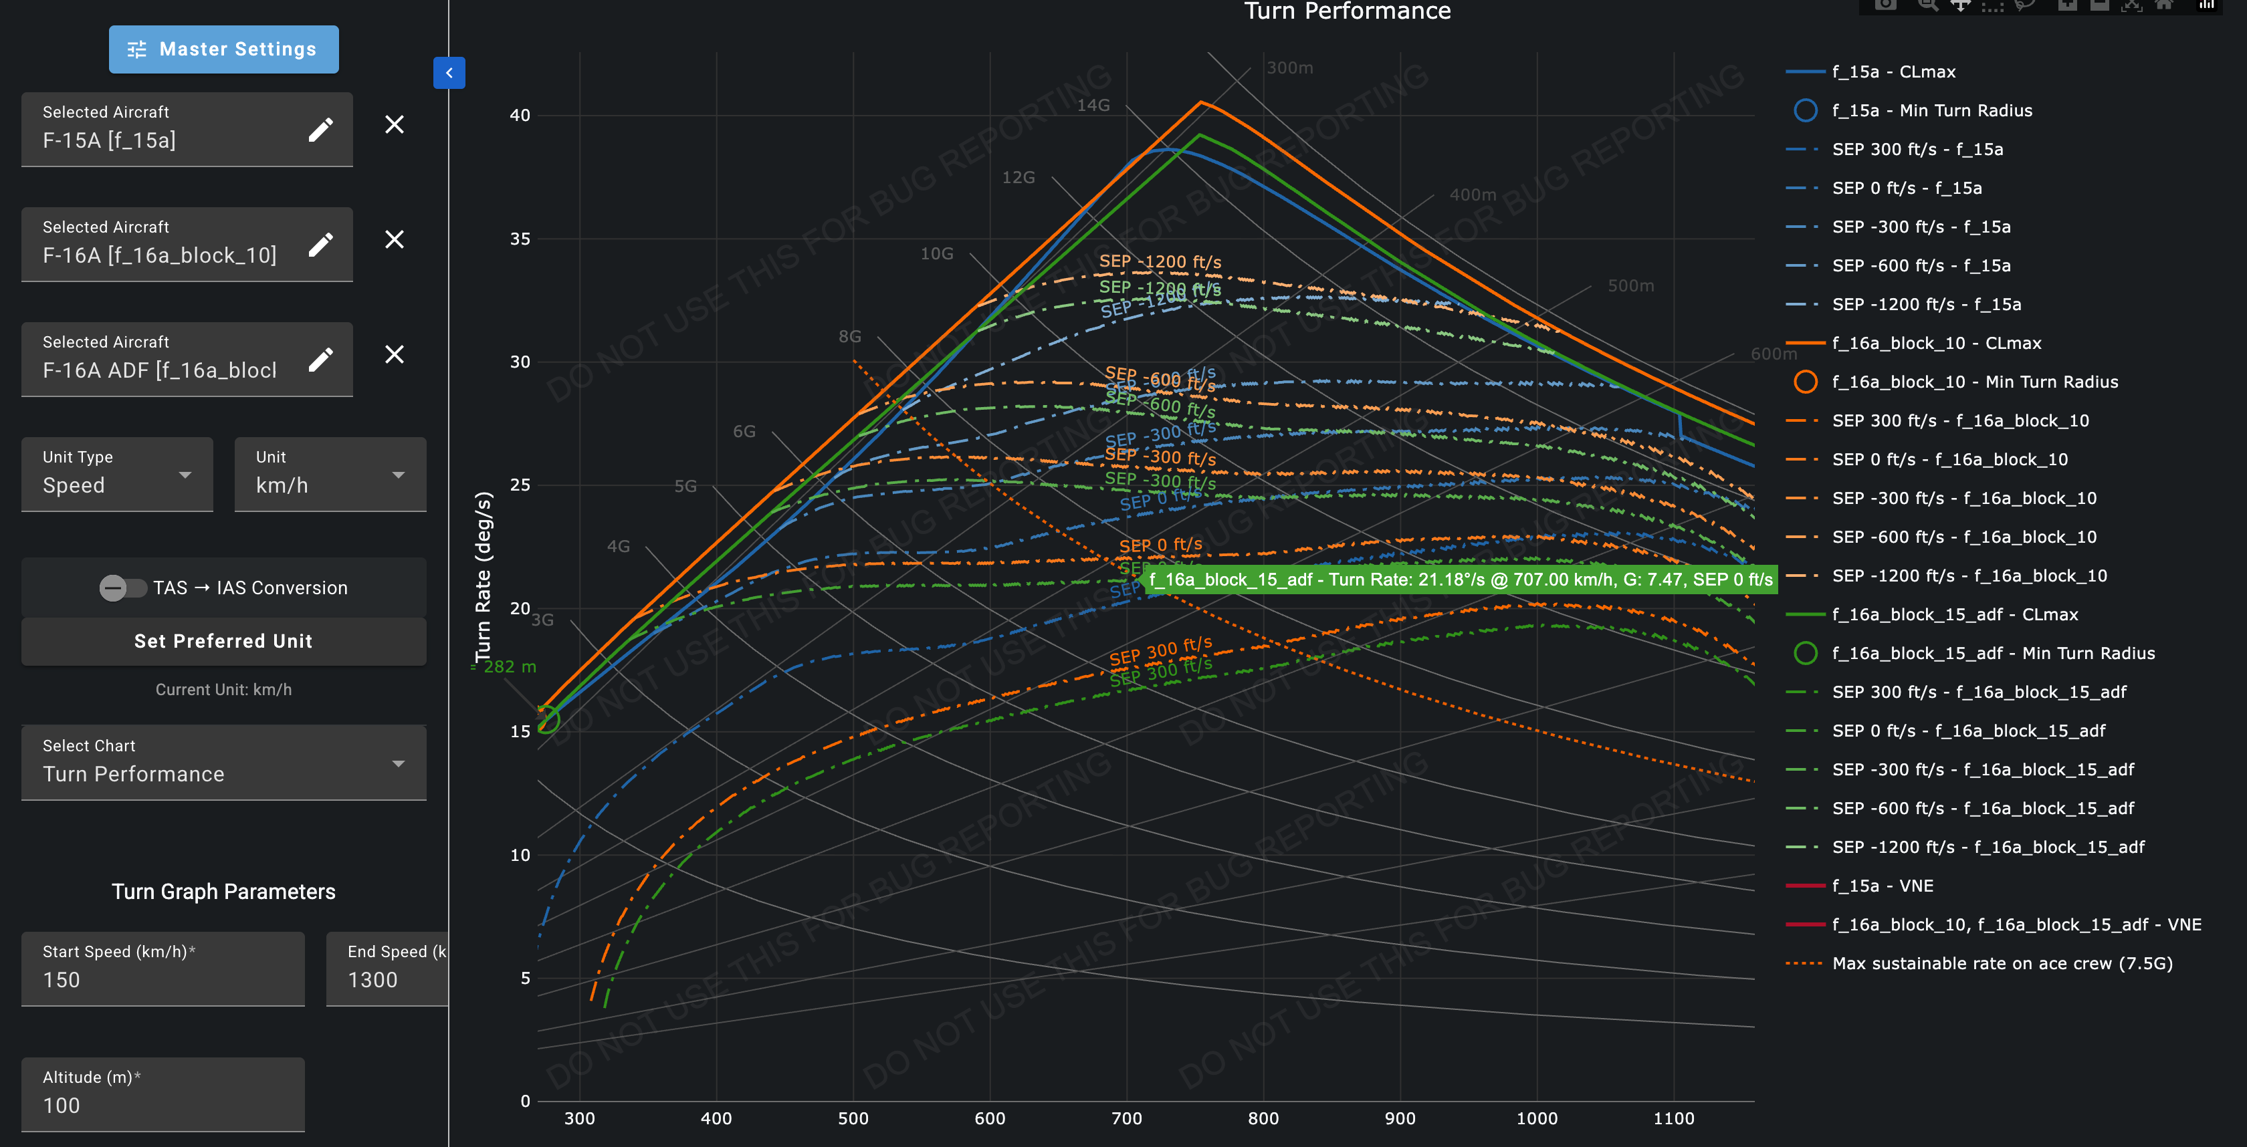Expand the Select Chart dropdown

[223, 763]
